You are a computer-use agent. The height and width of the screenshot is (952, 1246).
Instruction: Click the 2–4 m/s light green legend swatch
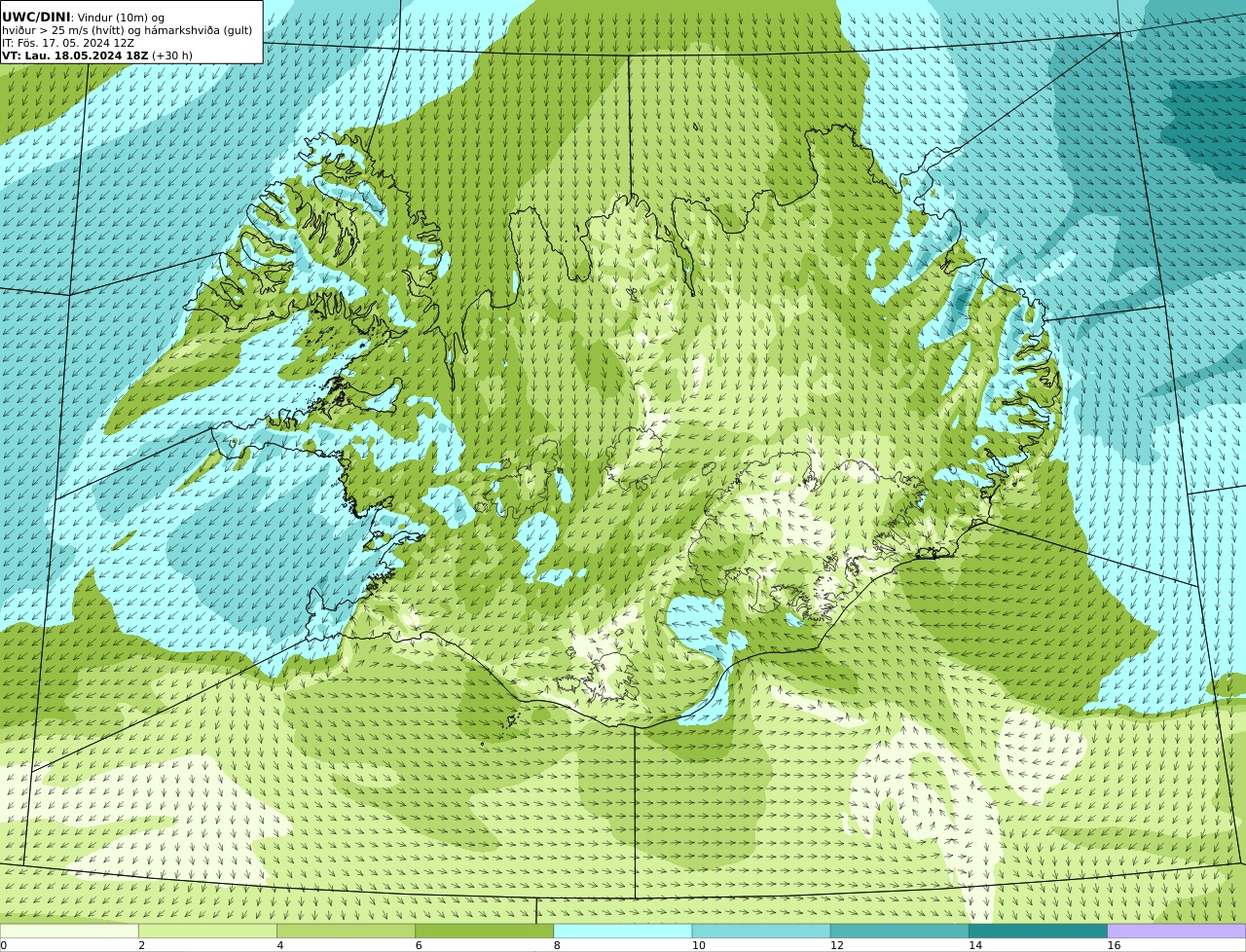coord(207,932)
